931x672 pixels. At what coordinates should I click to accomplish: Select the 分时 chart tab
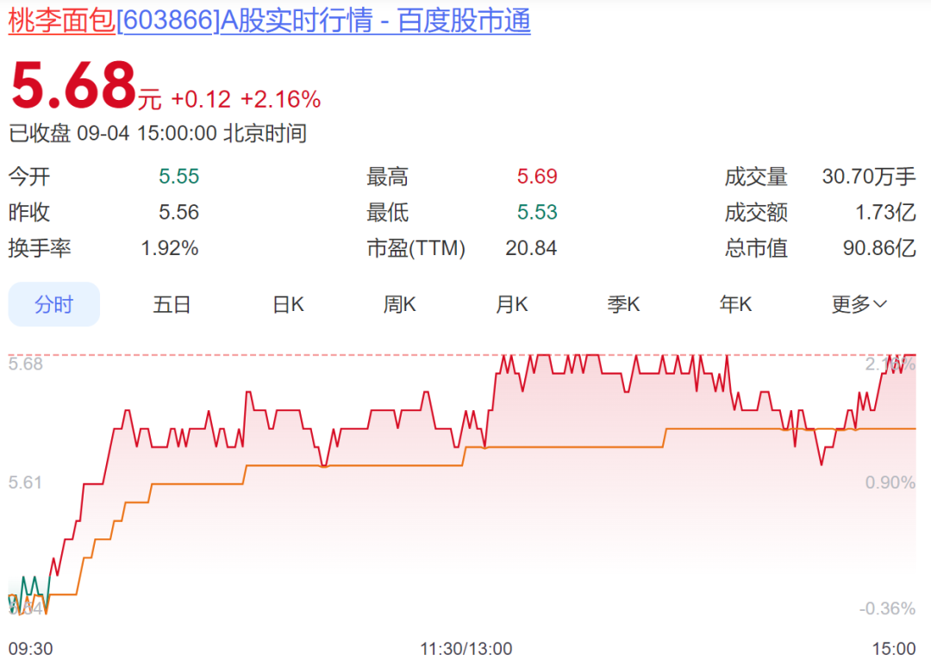[x=54, y=304]
